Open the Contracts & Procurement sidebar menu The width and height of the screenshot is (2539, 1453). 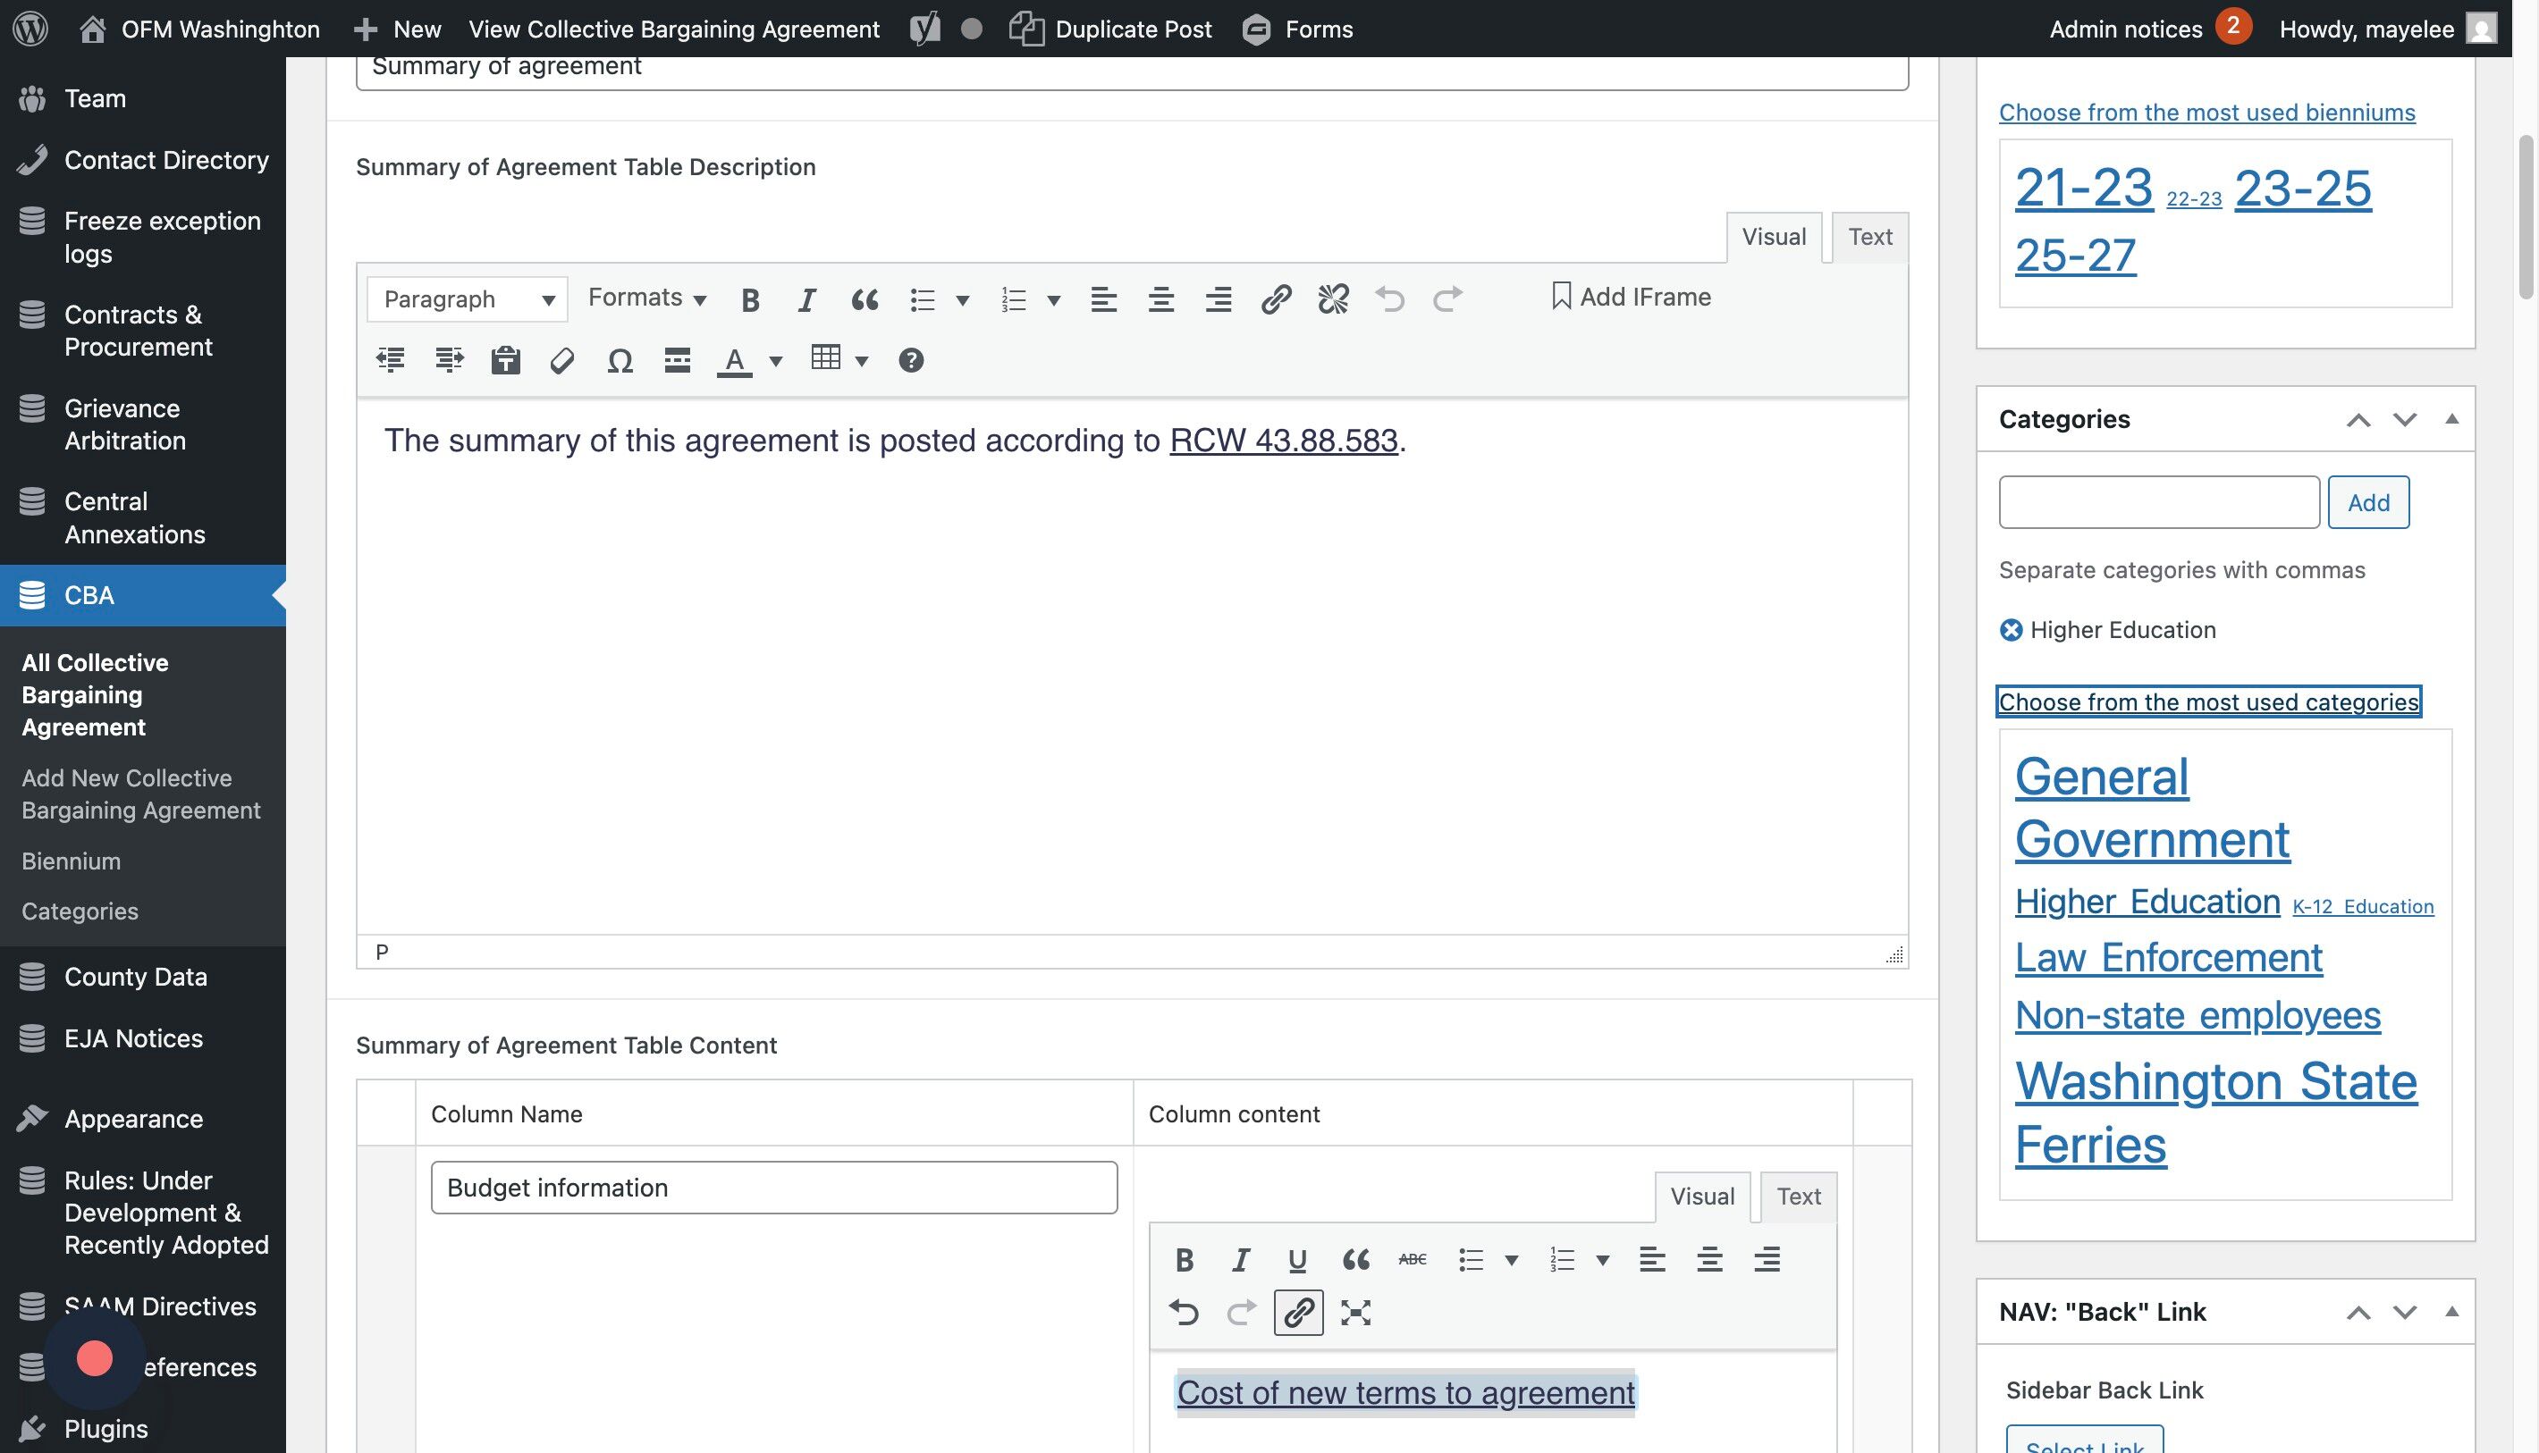pyautogui.click(x=138, y=331)
